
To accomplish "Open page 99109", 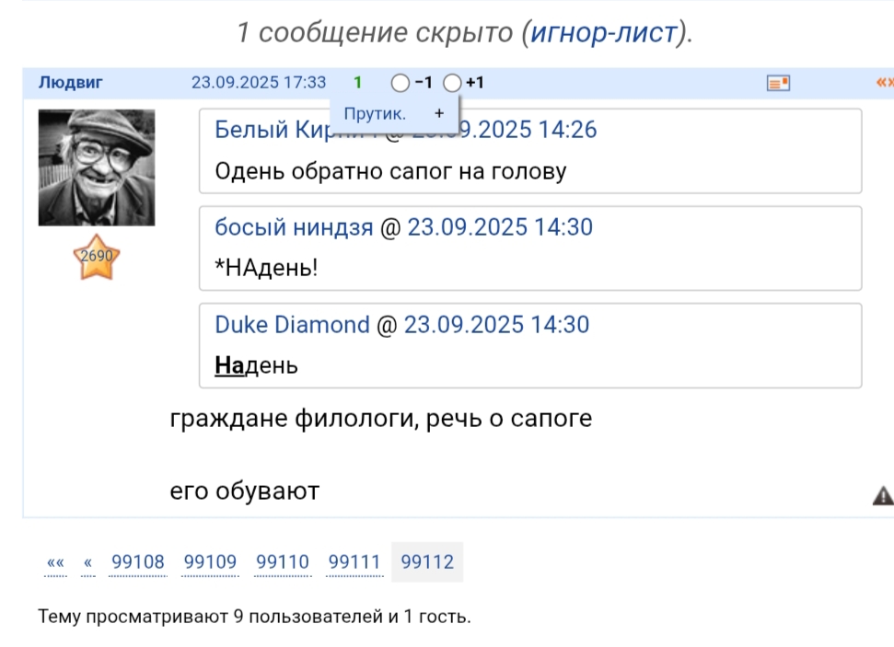I will click(210, 562).
